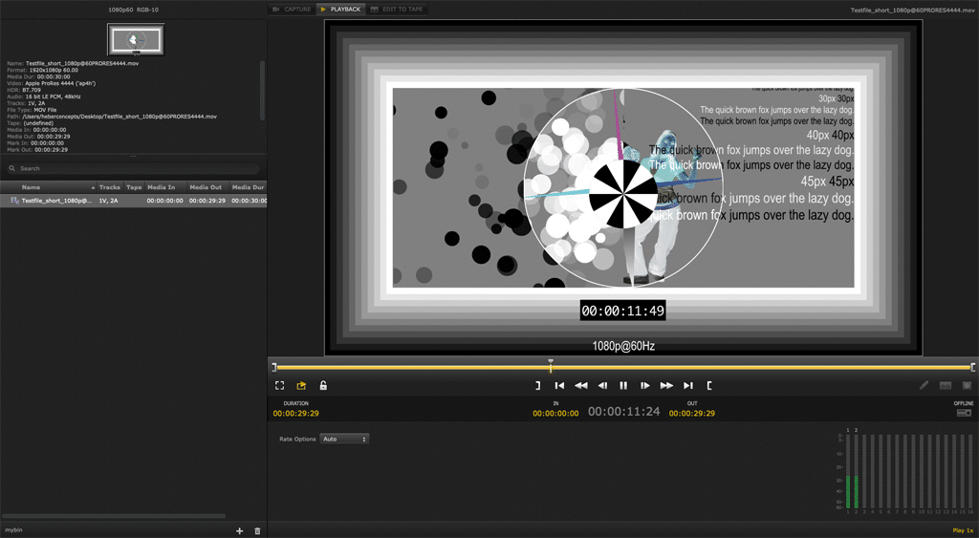This screenshot has height=538, width=979.
Task: Click the trash delete button
Action: point(257,530)
